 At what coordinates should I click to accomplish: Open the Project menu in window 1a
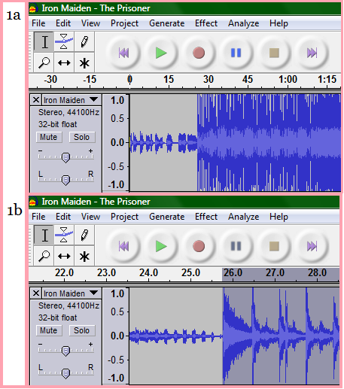pos(124,23)
